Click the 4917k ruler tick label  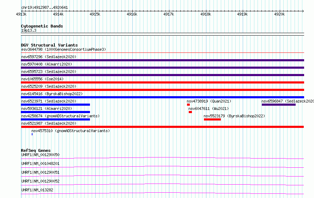pos(169,14)
